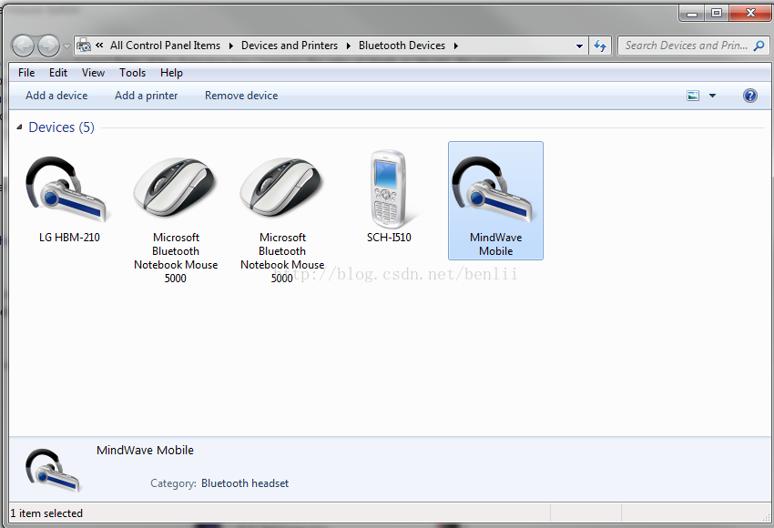Click the Back navigation arrow button

[23, 46]
